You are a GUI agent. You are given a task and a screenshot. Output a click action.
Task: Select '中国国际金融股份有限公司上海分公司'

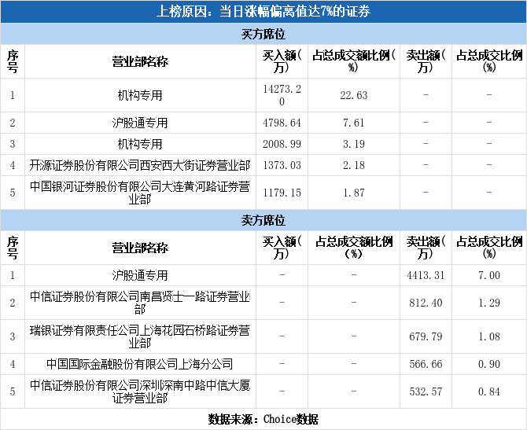(x=140, y=364)
